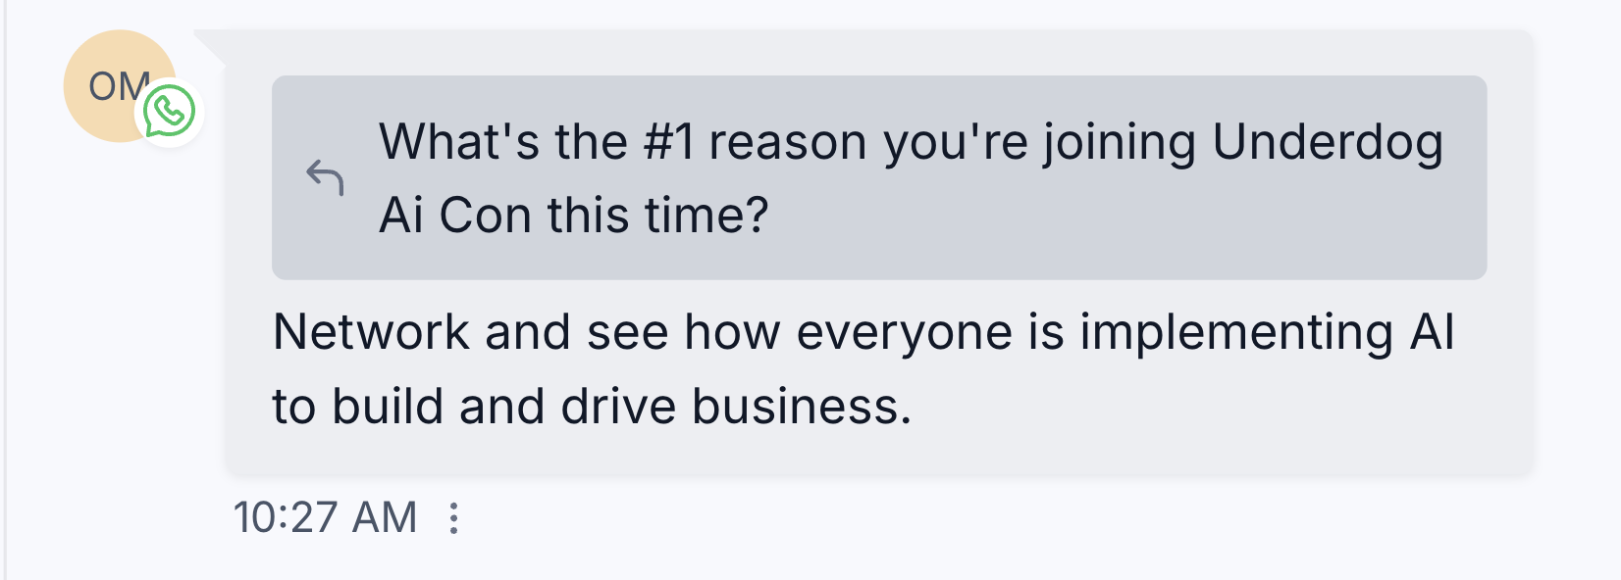Click the word "implementing" in the reply
The image size is (1621, 580).
pos(1236,332)
